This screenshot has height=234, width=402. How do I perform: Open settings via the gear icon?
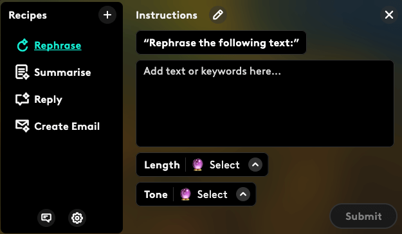point(77,218)
